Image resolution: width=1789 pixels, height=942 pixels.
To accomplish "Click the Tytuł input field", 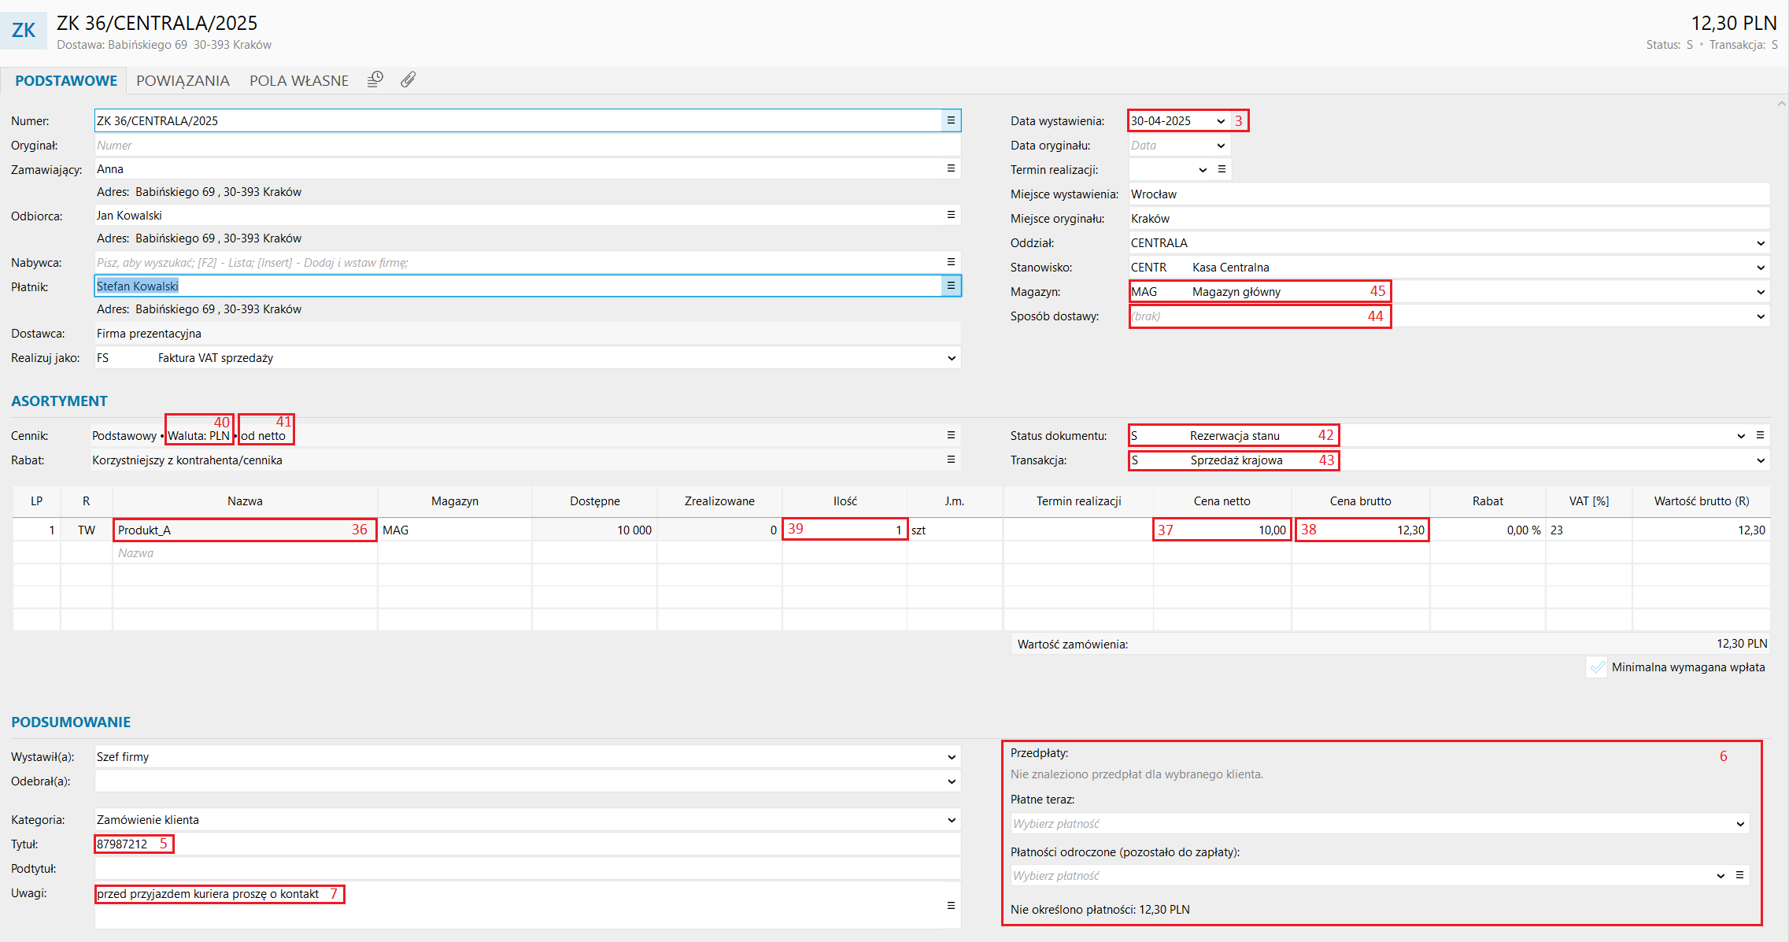I will (x=527, y=844).
